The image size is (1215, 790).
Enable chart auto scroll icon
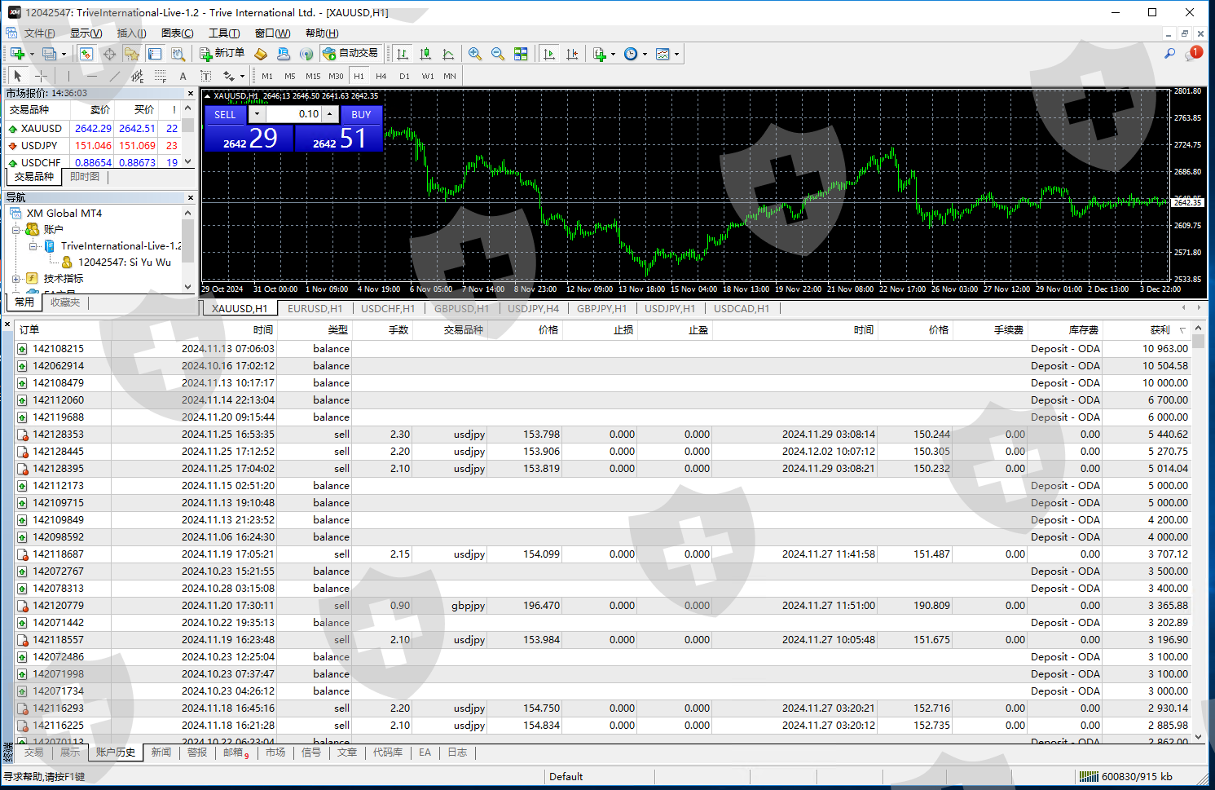[549, 54]
